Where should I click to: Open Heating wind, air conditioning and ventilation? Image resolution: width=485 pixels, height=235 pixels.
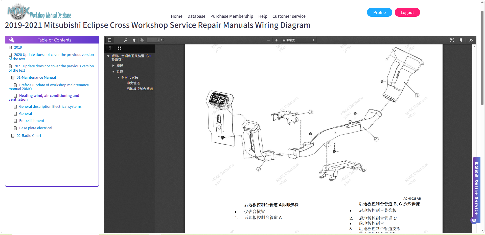[x=44, y=97]
